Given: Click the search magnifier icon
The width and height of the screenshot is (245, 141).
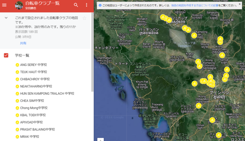Looking at the screenshot, I should [76, 5].
